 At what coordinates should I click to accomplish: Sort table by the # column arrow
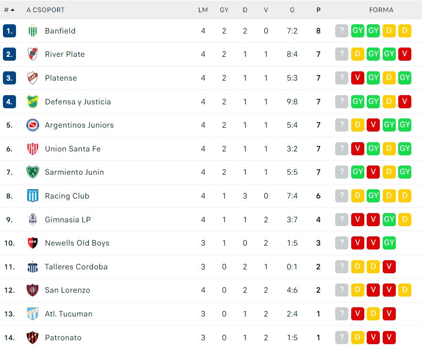9,10
